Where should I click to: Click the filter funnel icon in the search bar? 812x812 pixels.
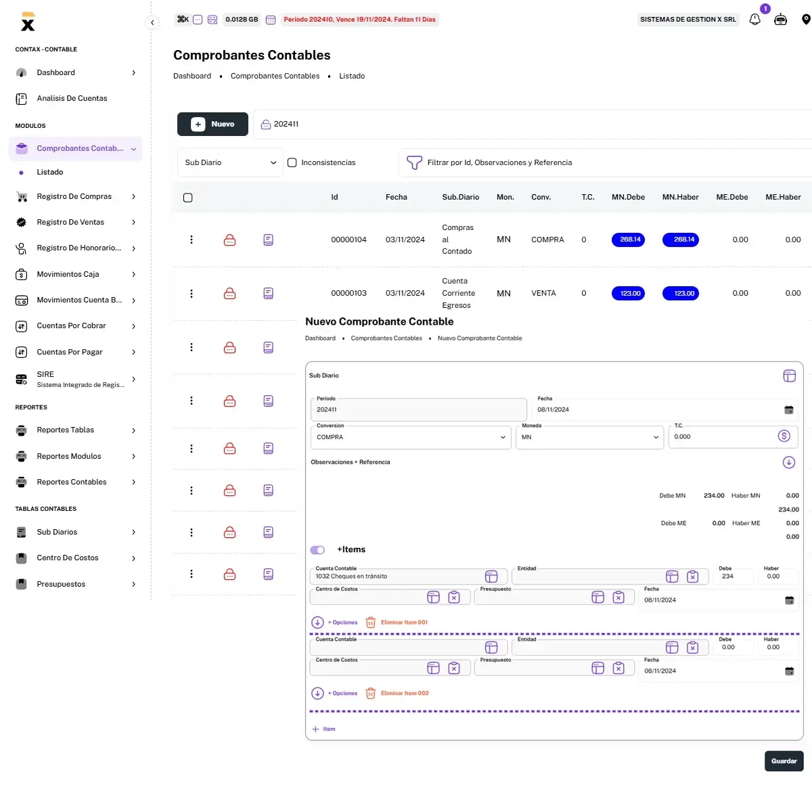click(x=413, y=162)
